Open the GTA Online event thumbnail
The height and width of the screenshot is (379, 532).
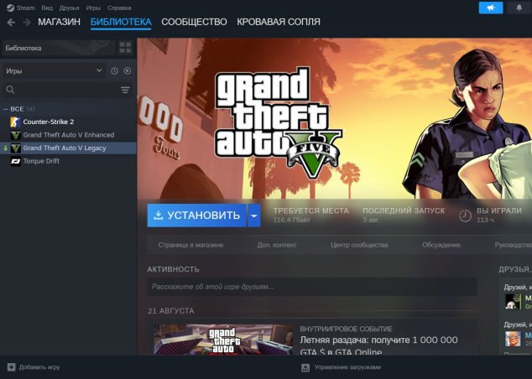223,340
